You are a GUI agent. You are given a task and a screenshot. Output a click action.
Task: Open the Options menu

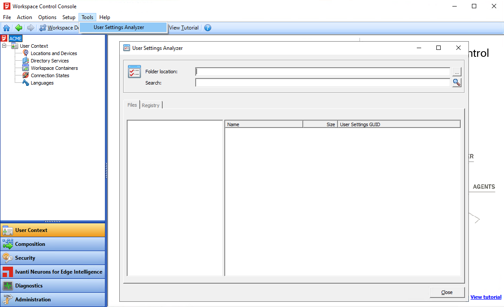pyautogui.click(x=47, y=17)
